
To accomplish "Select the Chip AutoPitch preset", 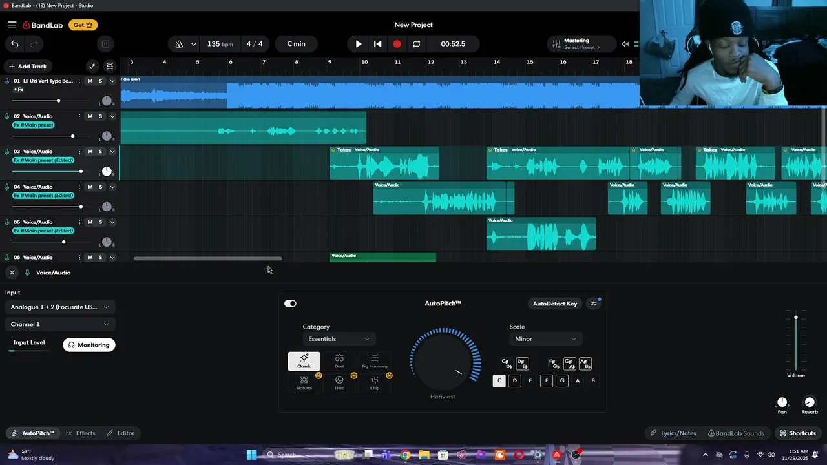I will 375,383.
